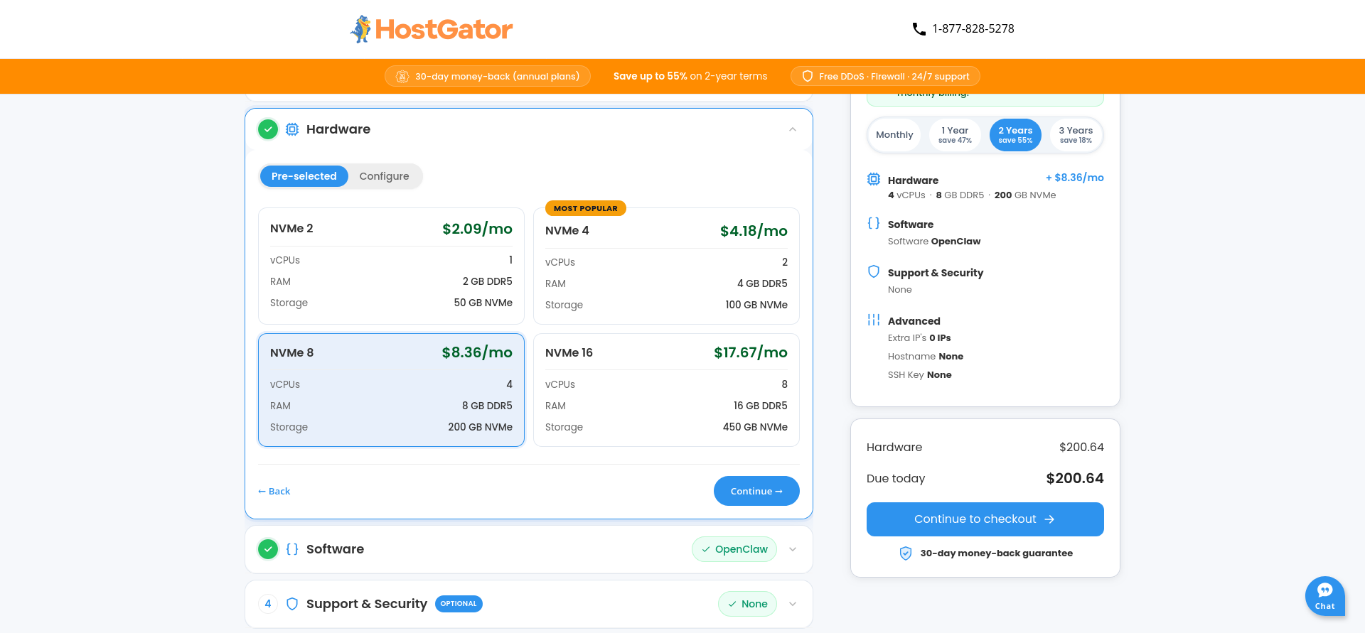Viewport: 1365px width, 633px height.
Task: Click the shield icon beside Support & Security heading
Action: (x=292, y=604)
